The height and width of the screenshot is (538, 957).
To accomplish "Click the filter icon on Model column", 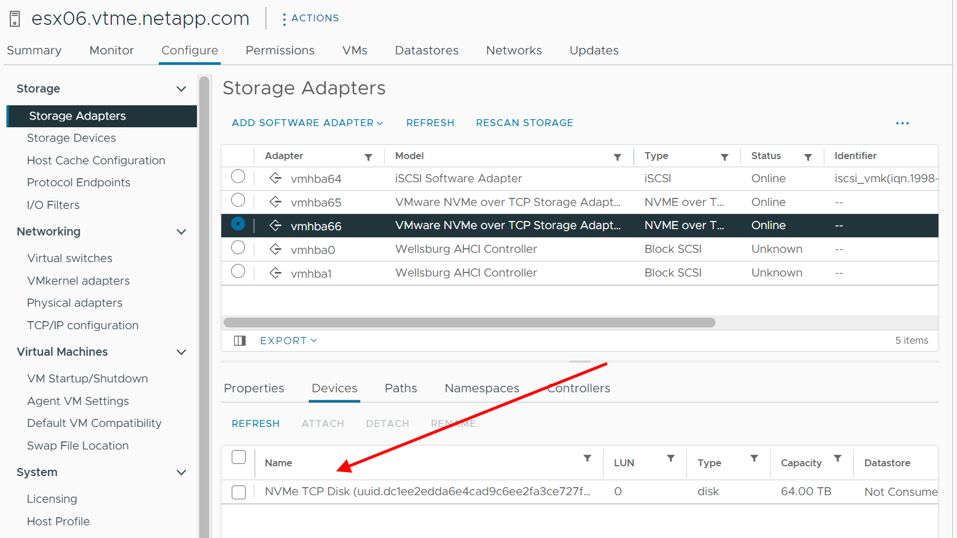I will (618, 157).
